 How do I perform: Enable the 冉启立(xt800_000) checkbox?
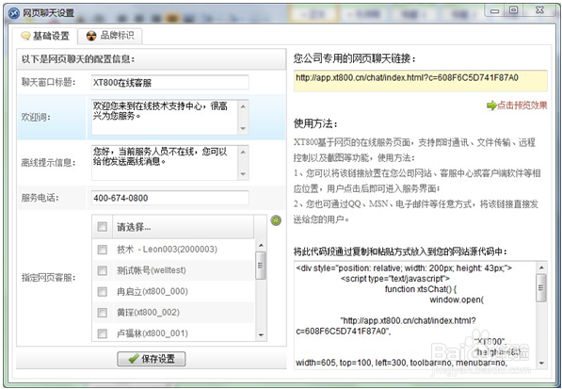coord(103,291)
